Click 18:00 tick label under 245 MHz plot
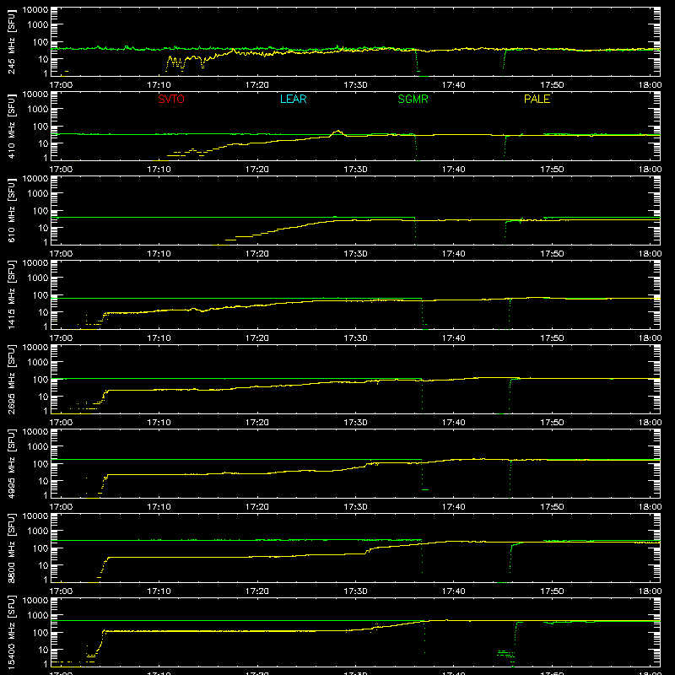The width and height of the screenshot is (675, 675). pyautogui.click(x=650, y=85)
